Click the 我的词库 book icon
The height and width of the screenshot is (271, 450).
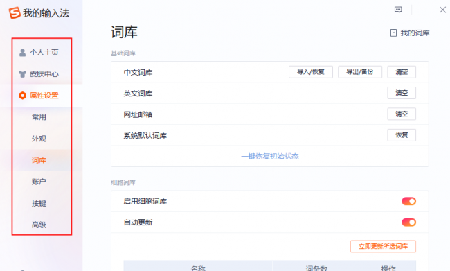pyautogui.click(x=393, y=33)
